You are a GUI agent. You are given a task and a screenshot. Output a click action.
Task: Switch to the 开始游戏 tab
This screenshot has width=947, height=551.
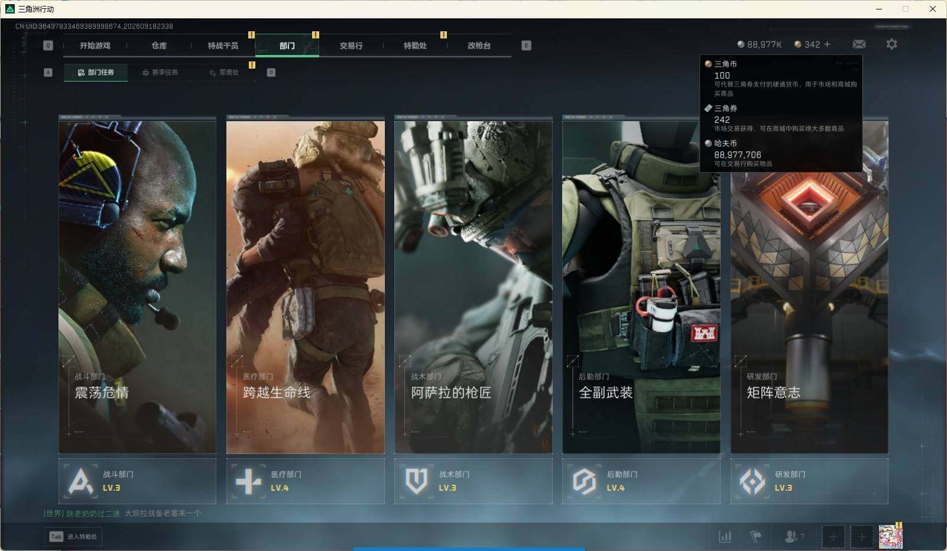[x=95, y=46]
